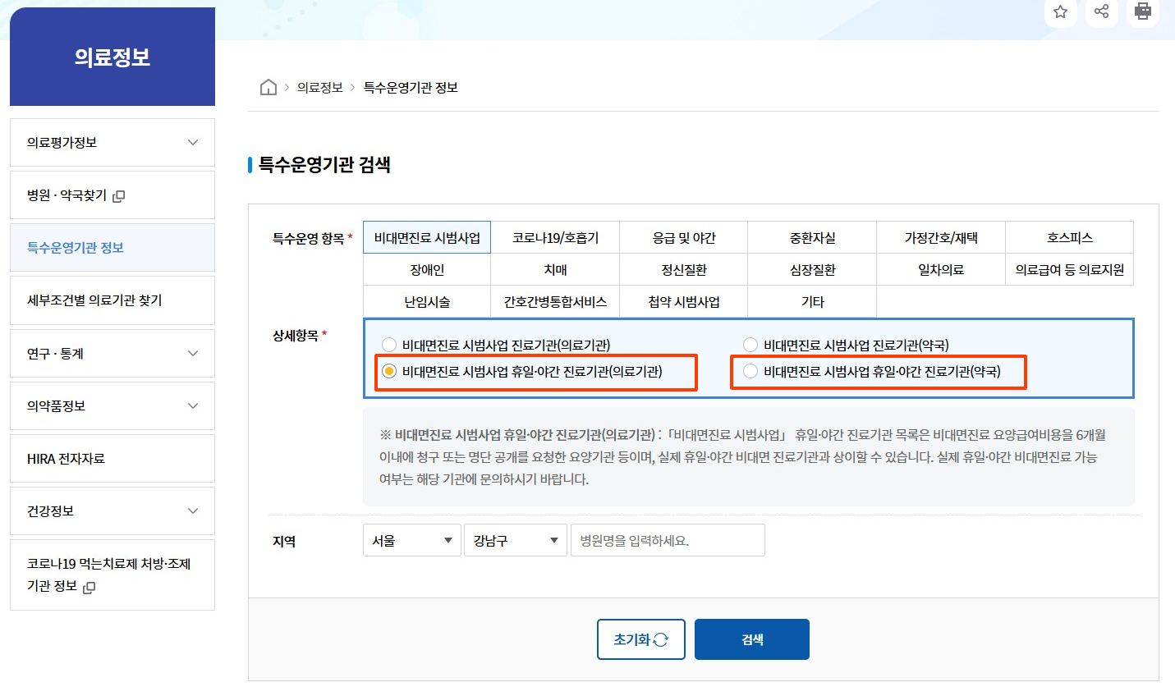Select the 중환자실 tab
This screenshot has width=1175, height=696.
tap(813, 237)
